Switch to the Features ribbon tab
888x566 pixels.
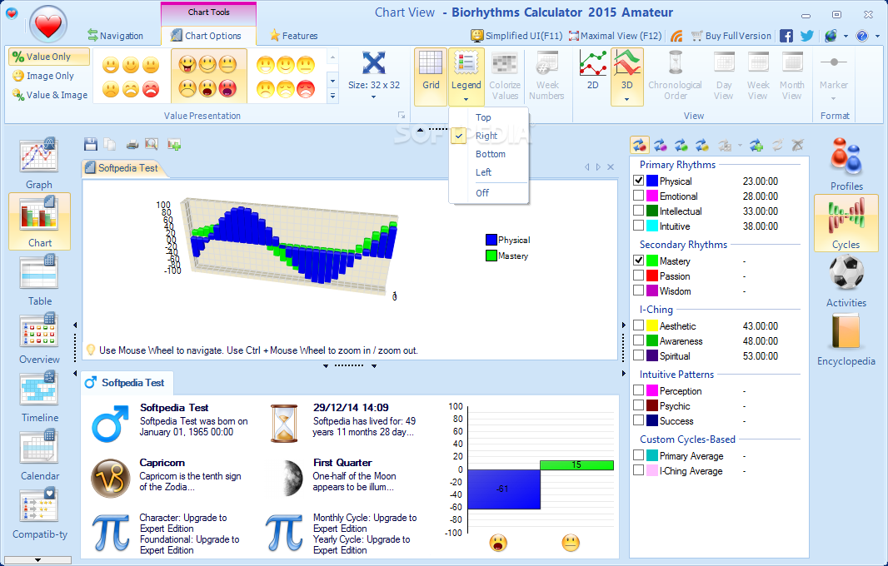pyautogui.click(x=293, y=36)
